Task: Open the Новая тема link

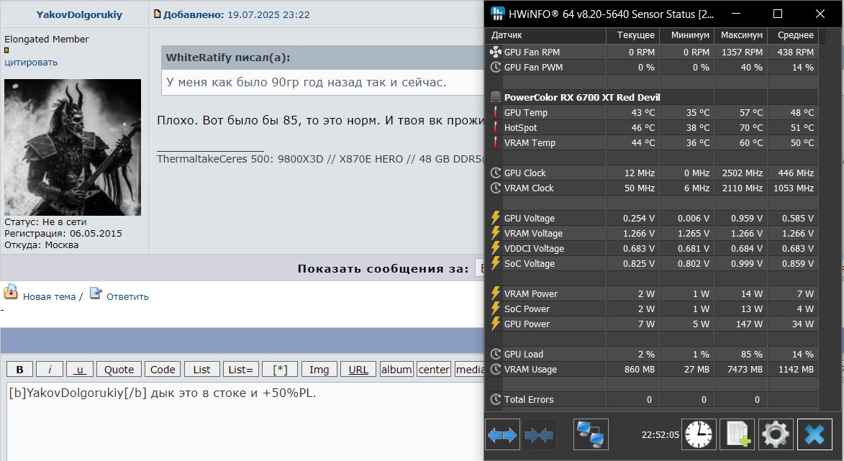Action: 49,296
